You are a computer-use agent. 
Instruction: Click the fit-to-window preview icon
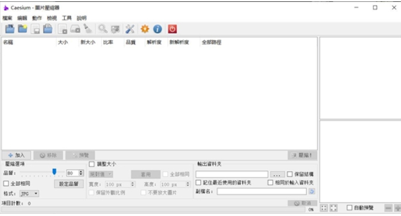tap(324, 208)
